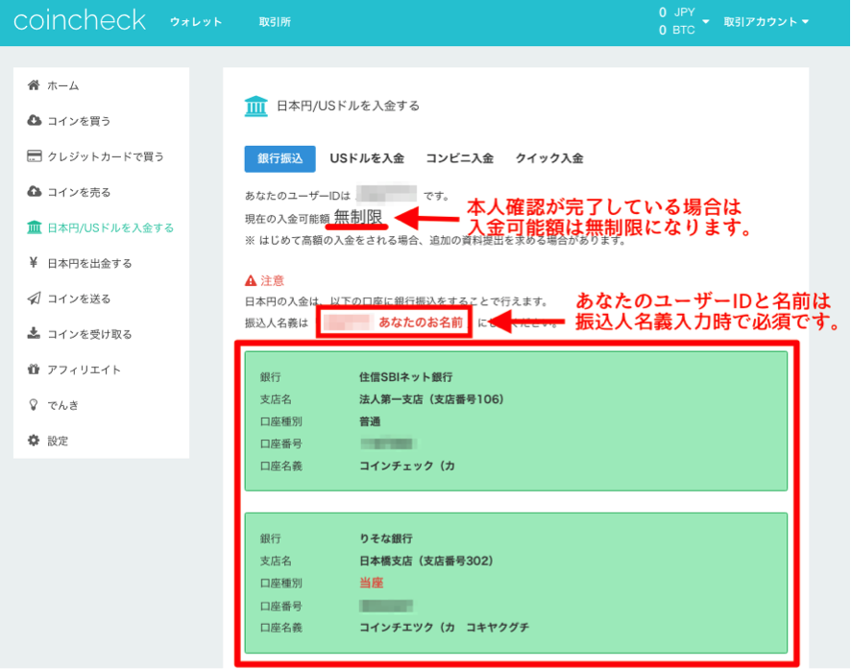The height and width of the screenshot is (669, 851).
Task: Switch to クイック入金 tab
Action: point(548,158)
